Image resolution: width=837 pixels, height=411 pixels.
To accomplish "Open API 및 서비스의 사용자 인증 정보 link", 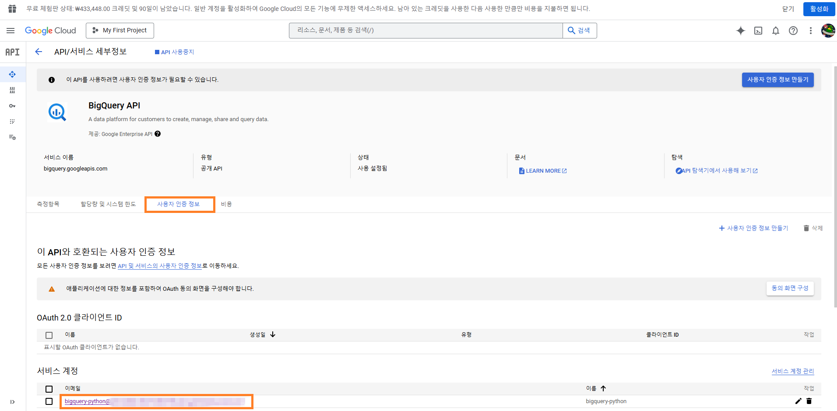I will [160, 266].
